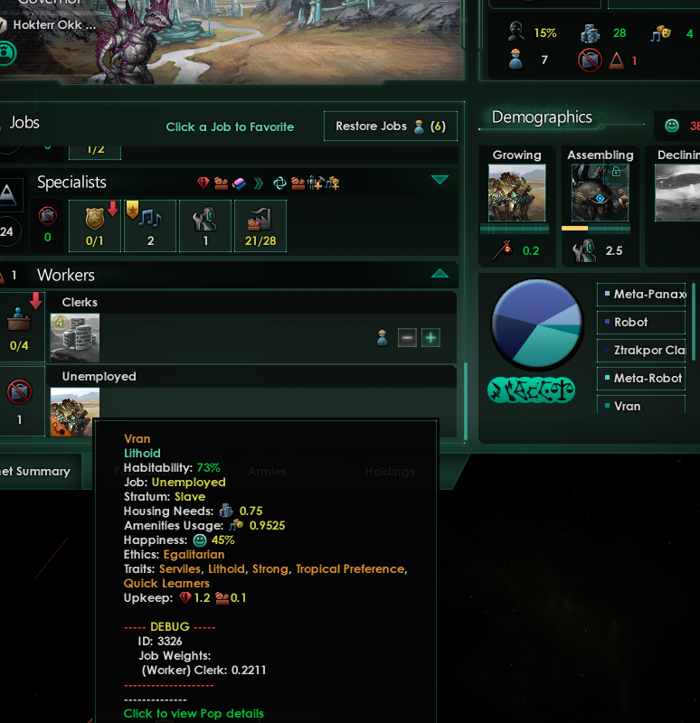Click the happiness smiley face in Demographics
The width and height of the screenshot is (700, 723).
pyautogui.click(x=672, y=125)
